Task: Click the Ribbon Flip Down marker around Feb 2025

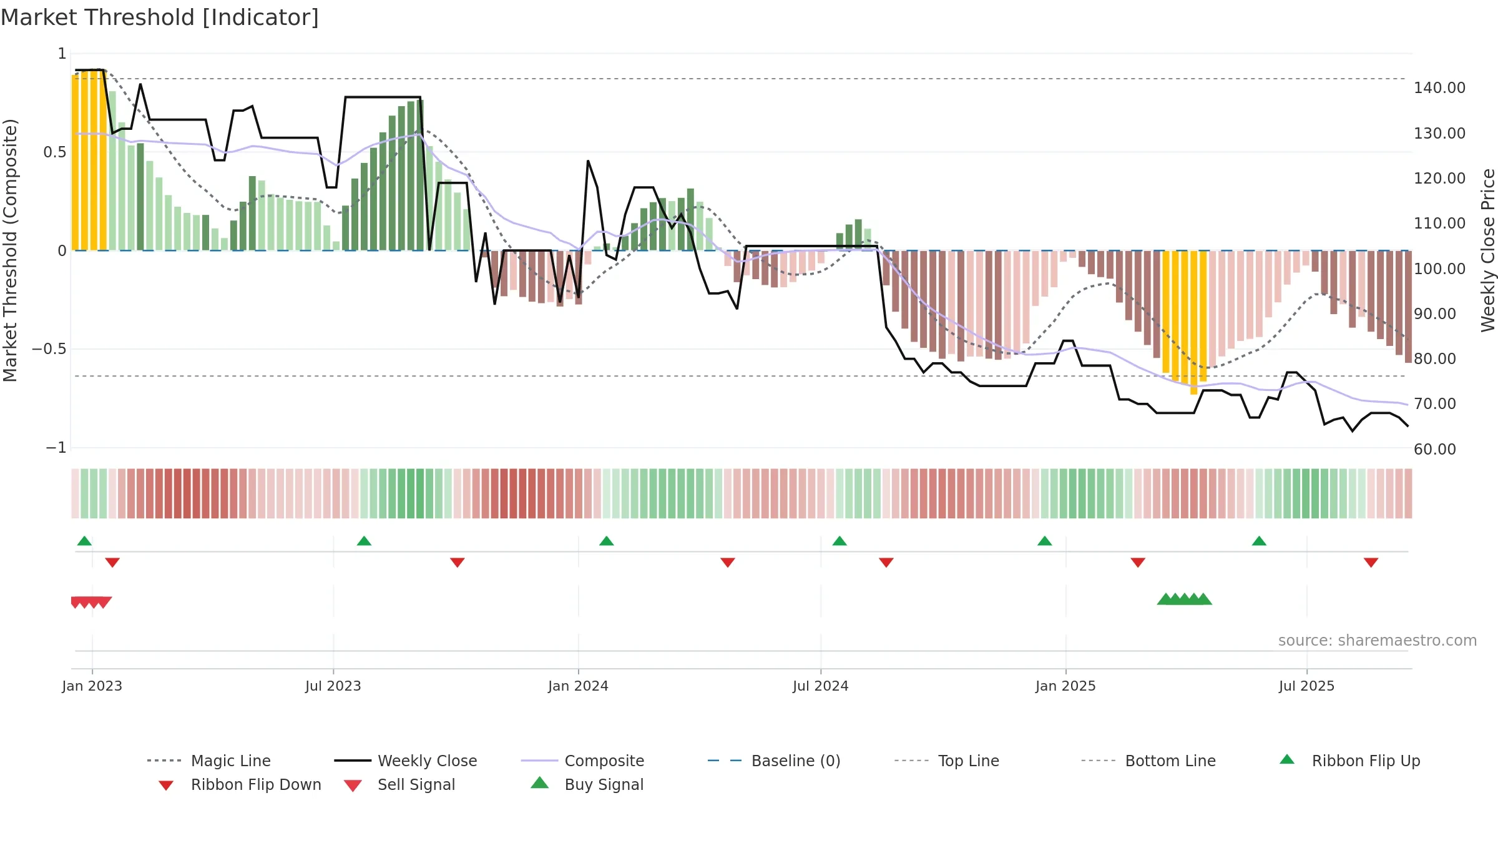Action: click(1138, 563)
